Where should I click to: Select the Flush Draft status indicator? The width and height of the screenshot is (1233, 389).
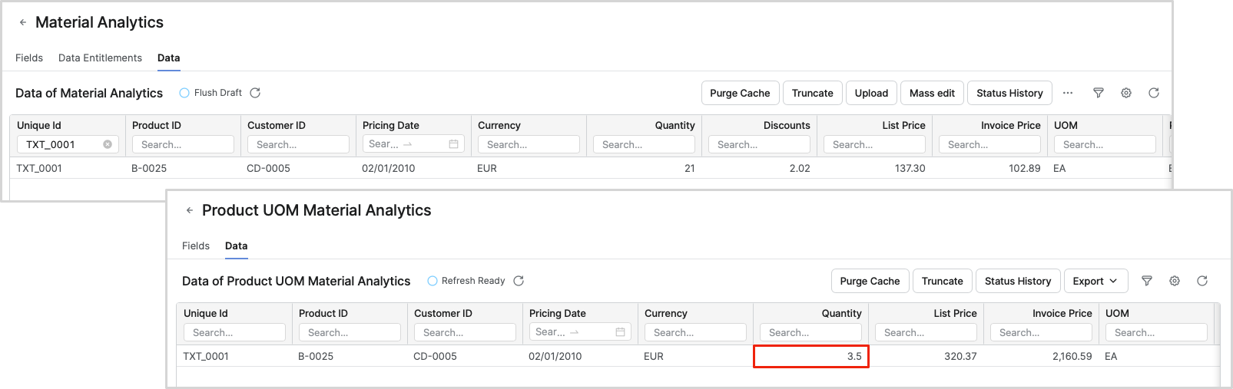tap(184, 93)
